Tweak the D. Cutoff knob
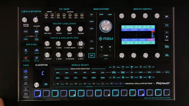Viewport: 189px width, 106px height. tap(47, 44)
